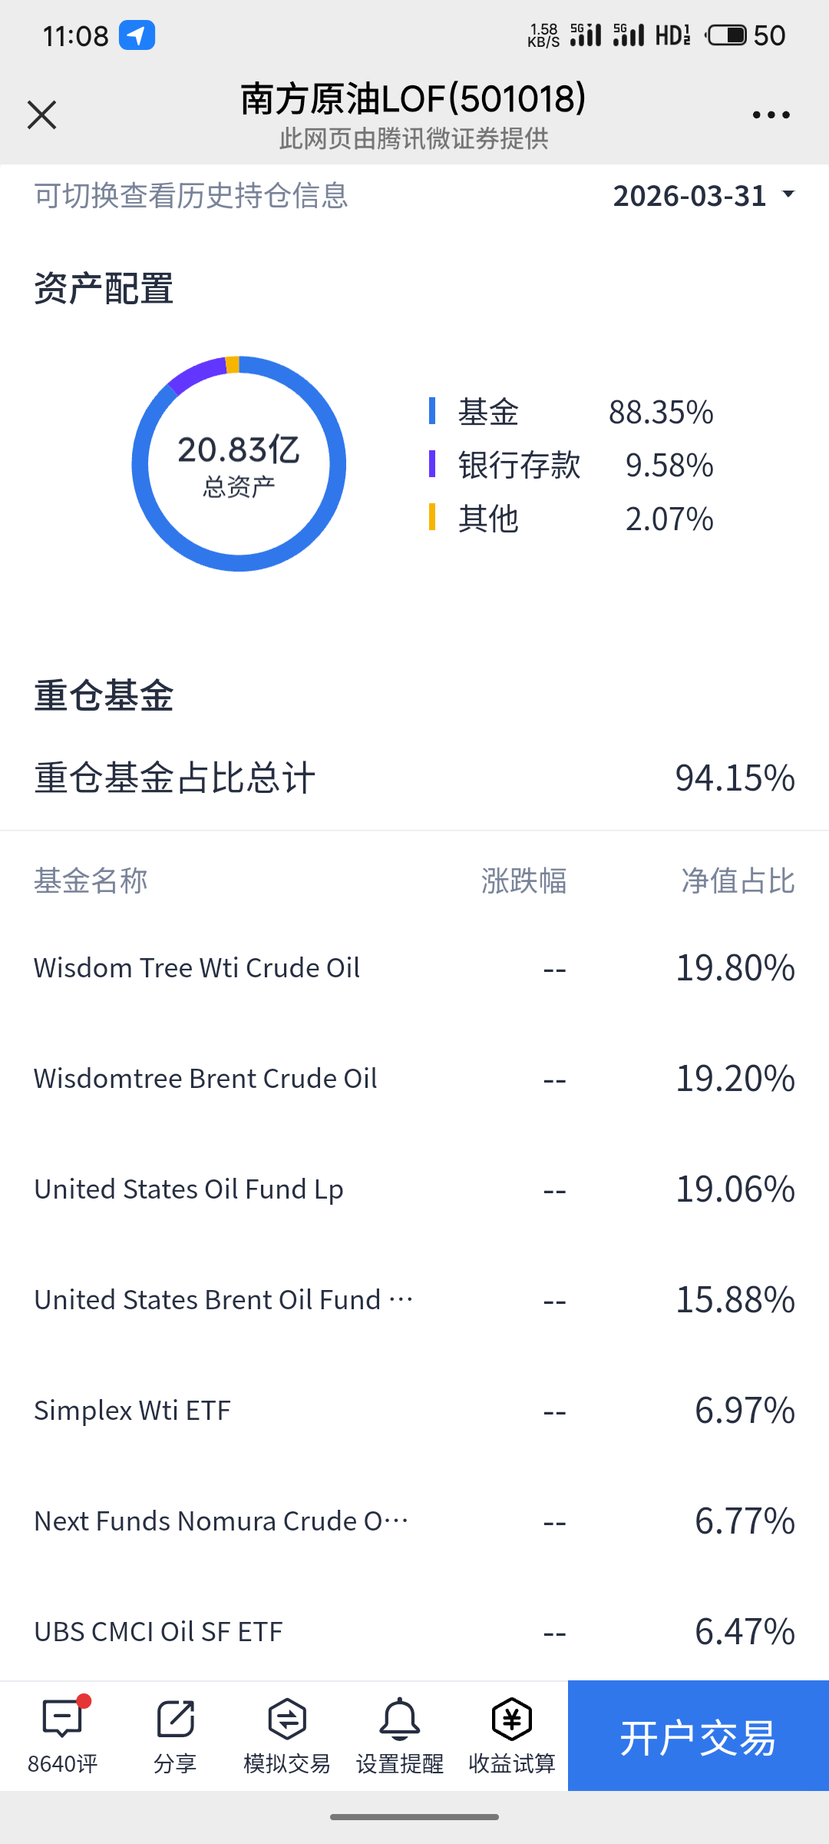Open UBS CMCI Oil SF ETF row
Image resolution: width=829 pixels, height=1844 pixels.
pyautogui.click(x=414, y=1631)
